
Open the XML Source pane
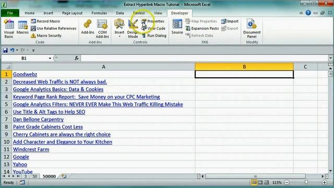pyautogui.click(x=177, y=27)
